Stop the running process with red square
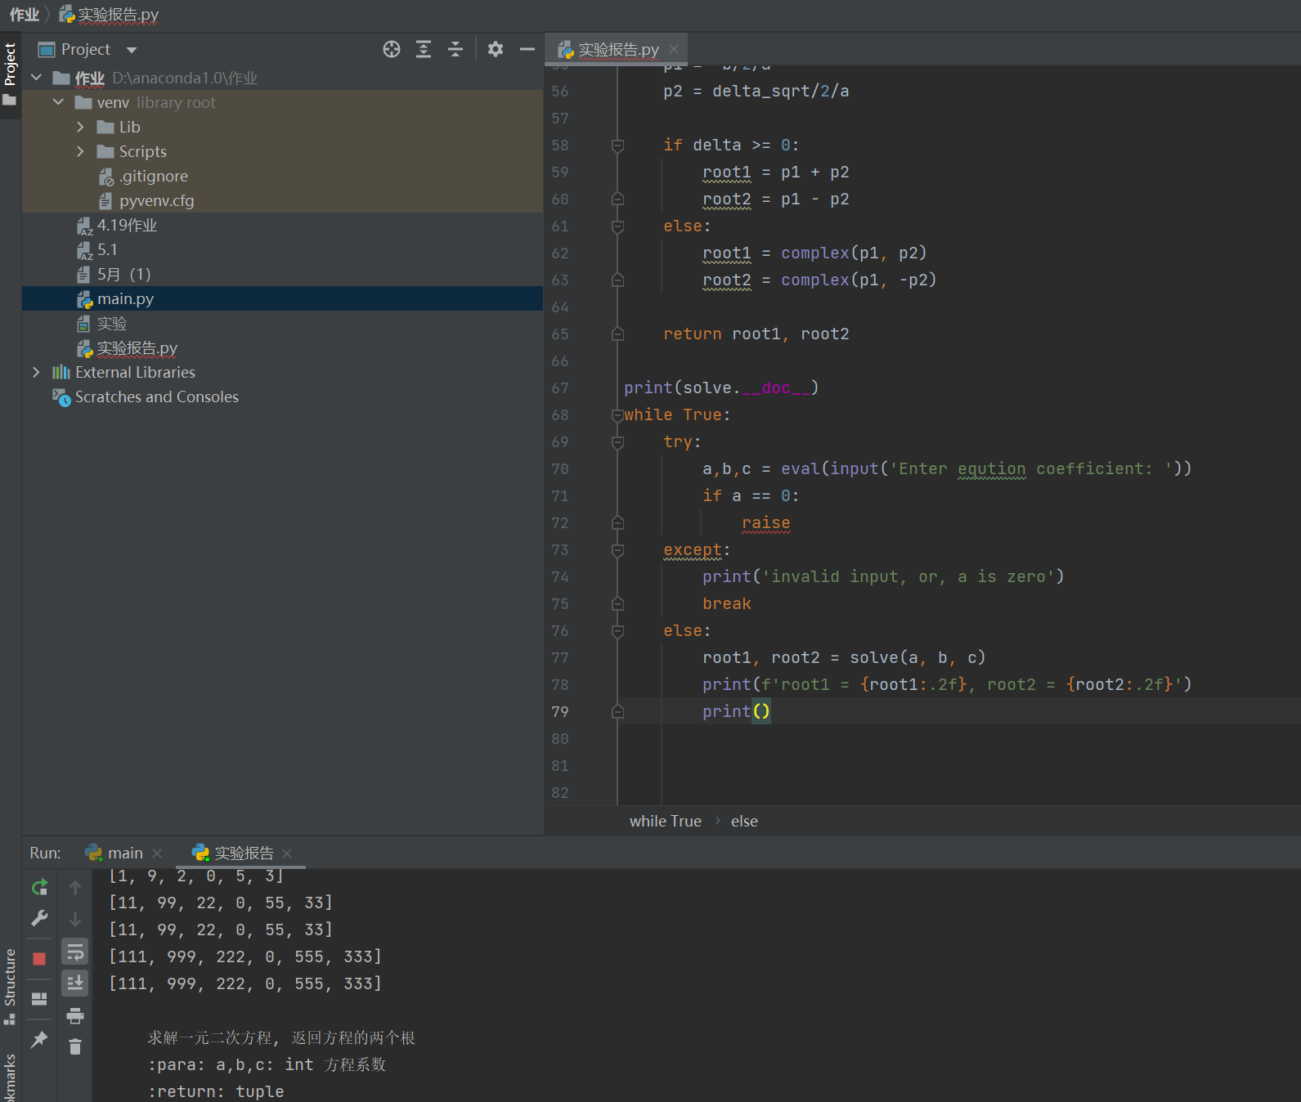This screenshot has width=1301, height=1102. 39,958
